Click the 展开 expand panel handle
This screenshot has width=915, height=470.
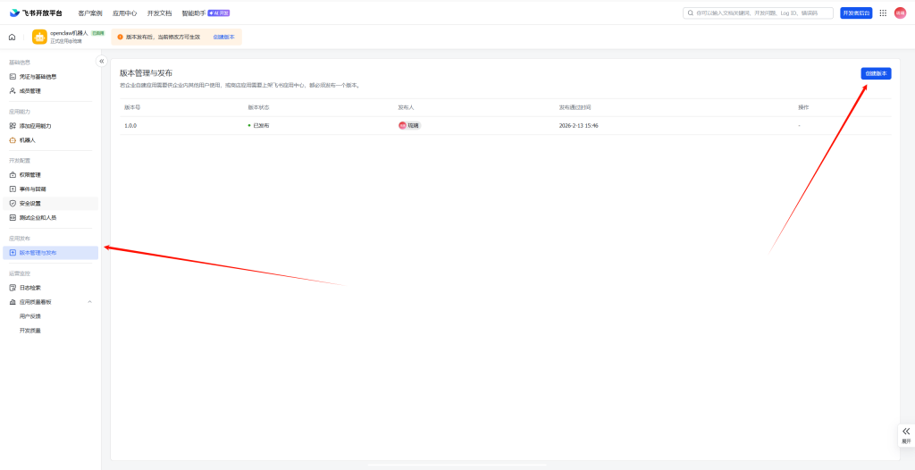pyautogui.click(x=906, y=435)
